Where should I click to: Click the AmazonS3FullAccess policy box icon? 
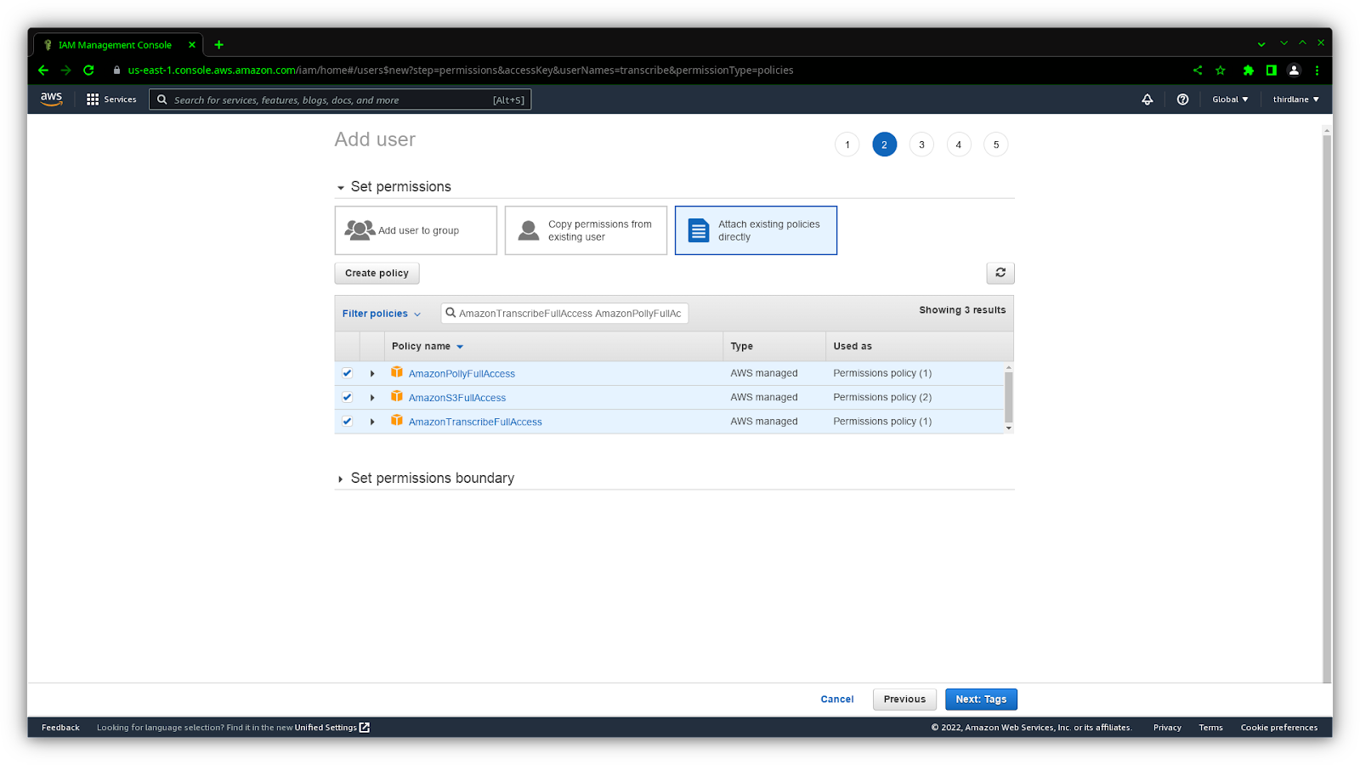point(397,396)
